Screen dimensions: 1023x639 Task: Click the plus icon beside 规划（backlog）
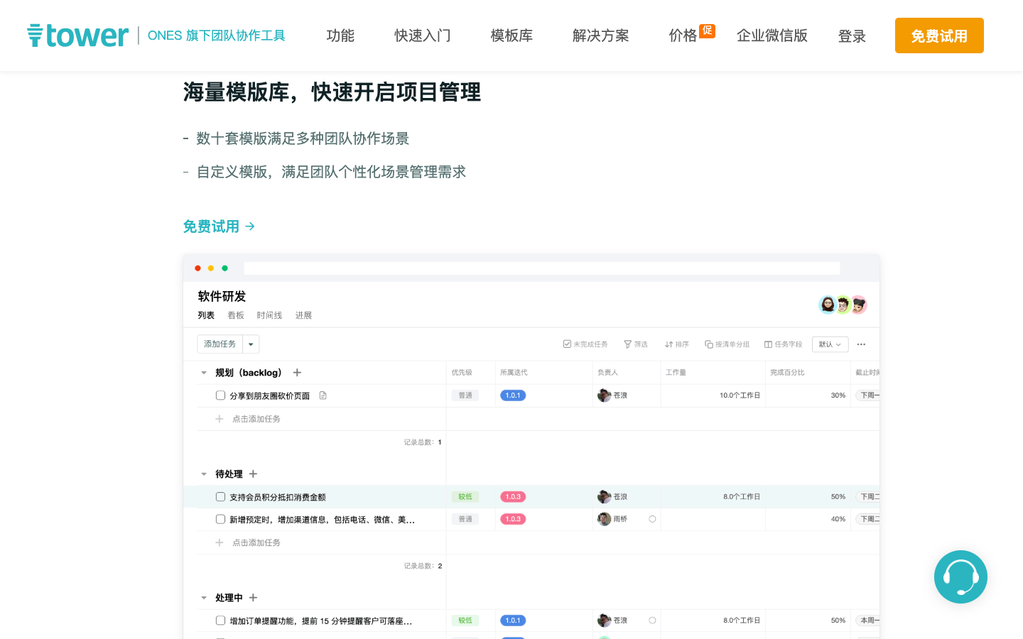(297, 373)
